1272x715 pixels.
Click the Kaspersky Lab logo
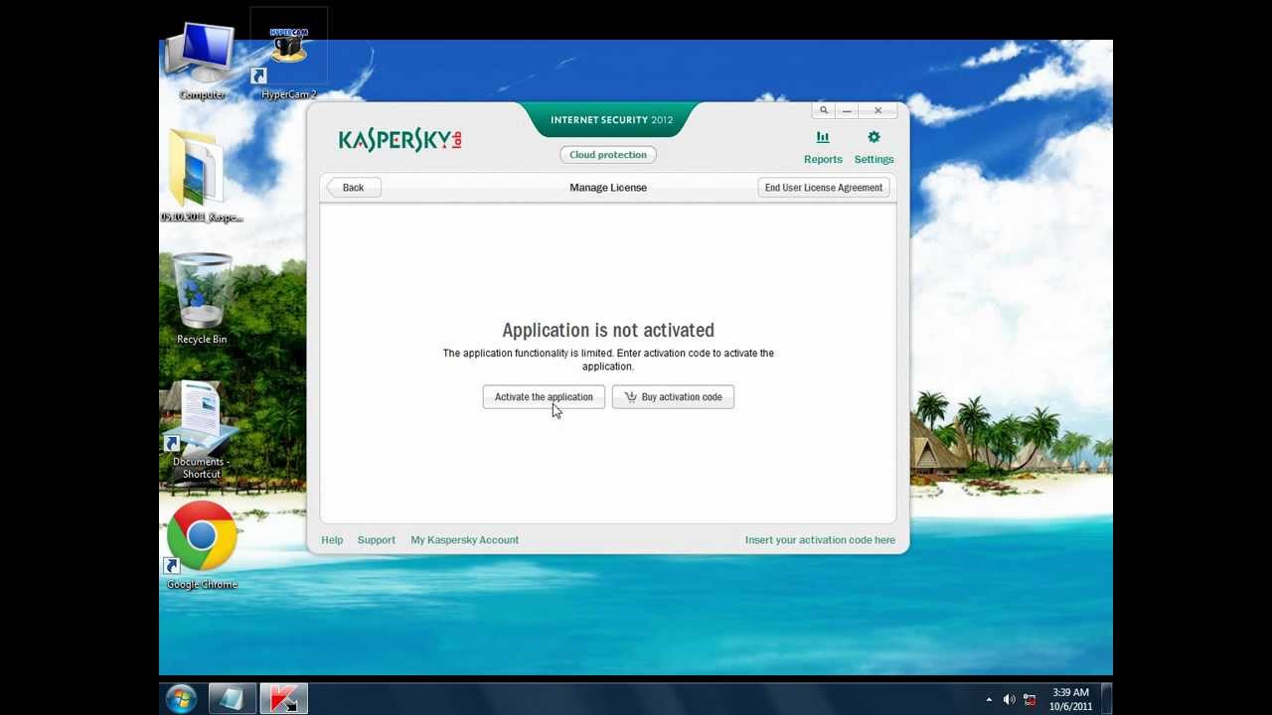[399, 139]
